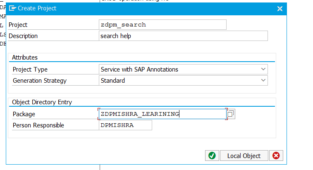This screenshot has height=170, width=313.
Task: Click the Generation Strategy label
Action: [x=40, y=81]
